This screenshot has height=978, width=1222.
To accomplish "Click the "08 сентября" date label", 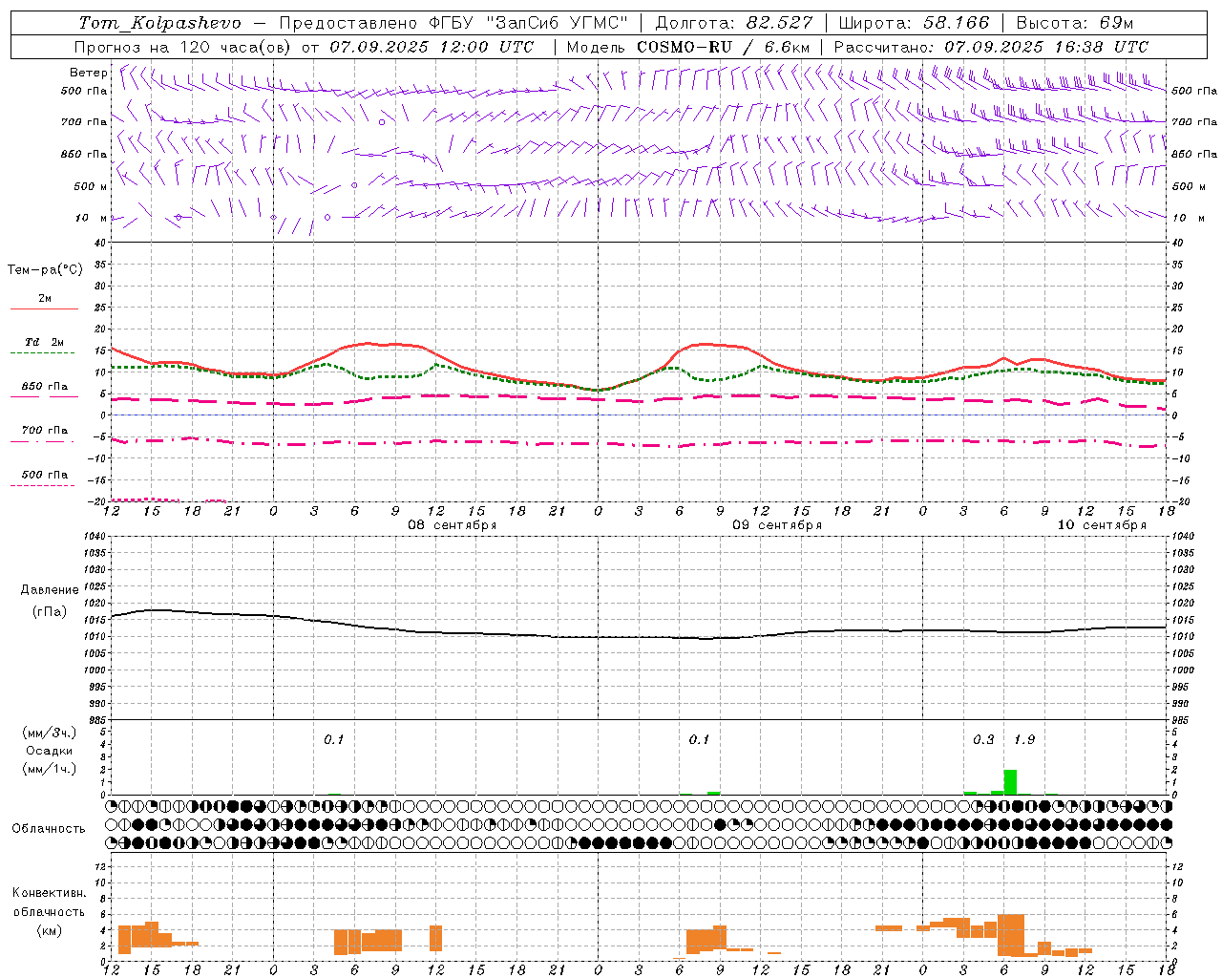I will [x=453, y=525].
